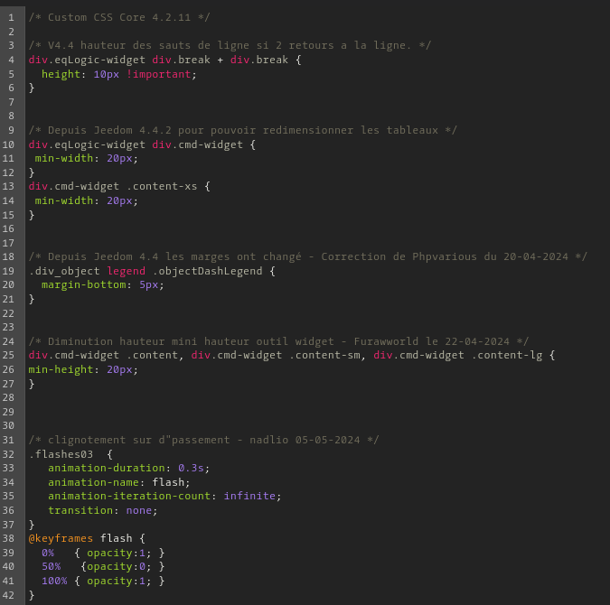Click the '0% { opacity:1; }' keyframe
Image resolution: width=610 pixels, height=605 pixels.
(x=103, y=553)
